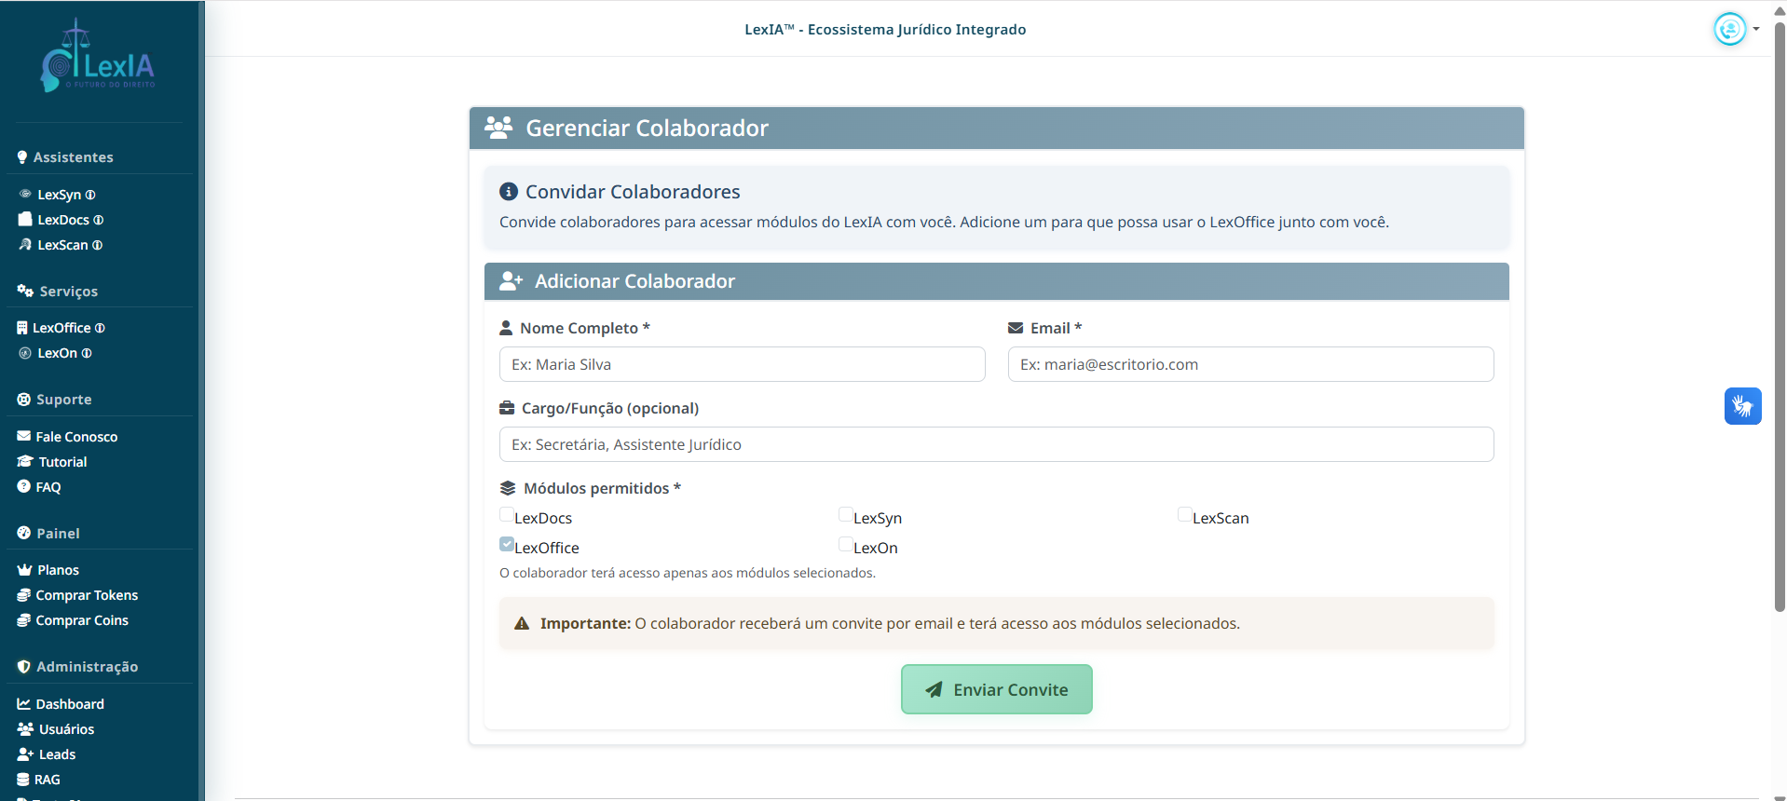Screen dimensions: 1787x801
Task: Open the Dashboard chart icon
Action: click(x=22, y=703)
